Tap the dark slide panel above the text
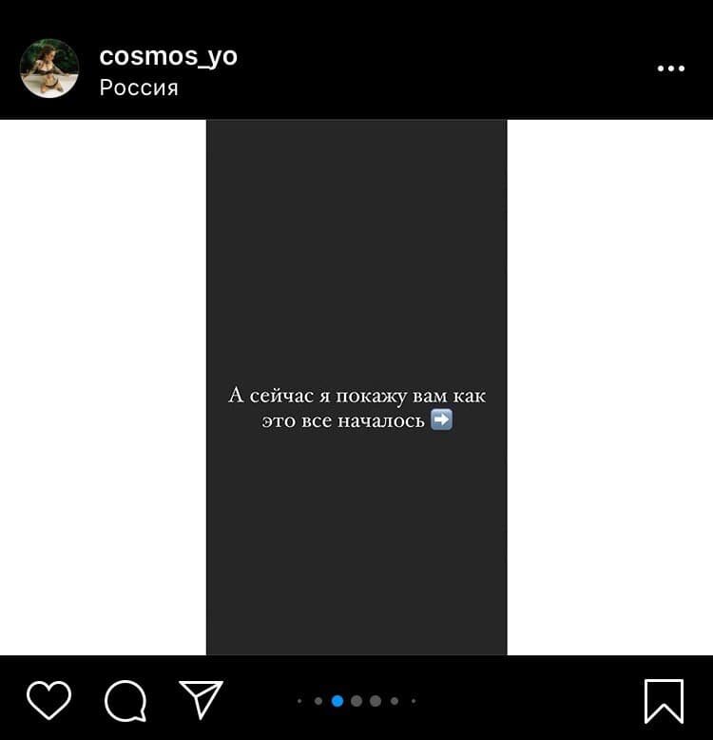The image size is (713, 740). (356, 250)
